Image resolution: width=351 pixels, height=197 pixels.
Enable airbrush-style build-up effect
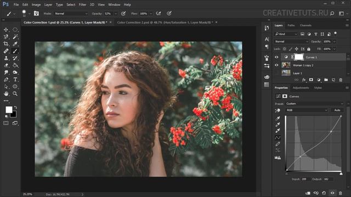coord(158,14)
